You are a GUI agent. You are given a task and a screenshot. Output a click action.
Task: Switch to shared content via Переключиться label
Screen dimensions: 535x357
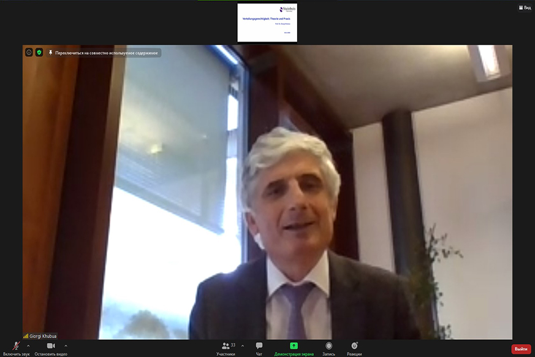coord(107,53)
